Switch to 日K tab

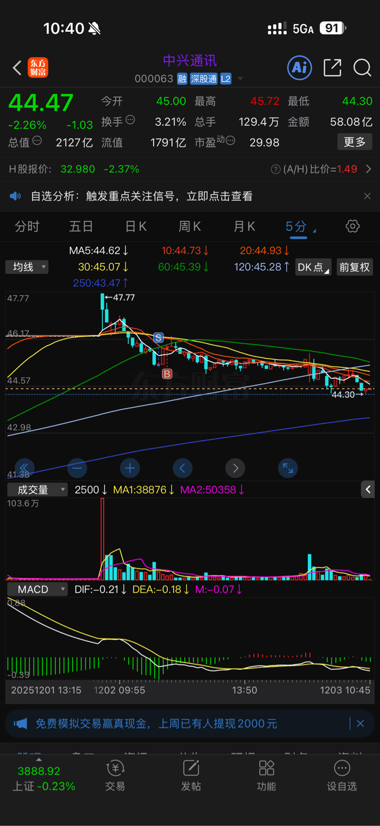point(136,227)
